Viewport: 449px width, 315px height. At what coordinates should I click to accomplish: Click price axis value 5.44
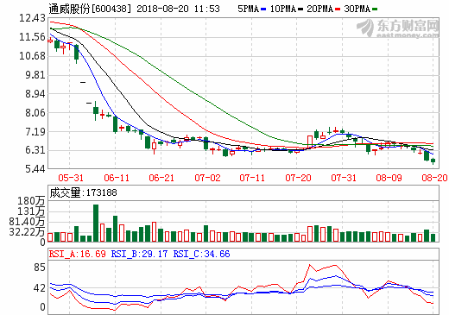tap(35, 169)
